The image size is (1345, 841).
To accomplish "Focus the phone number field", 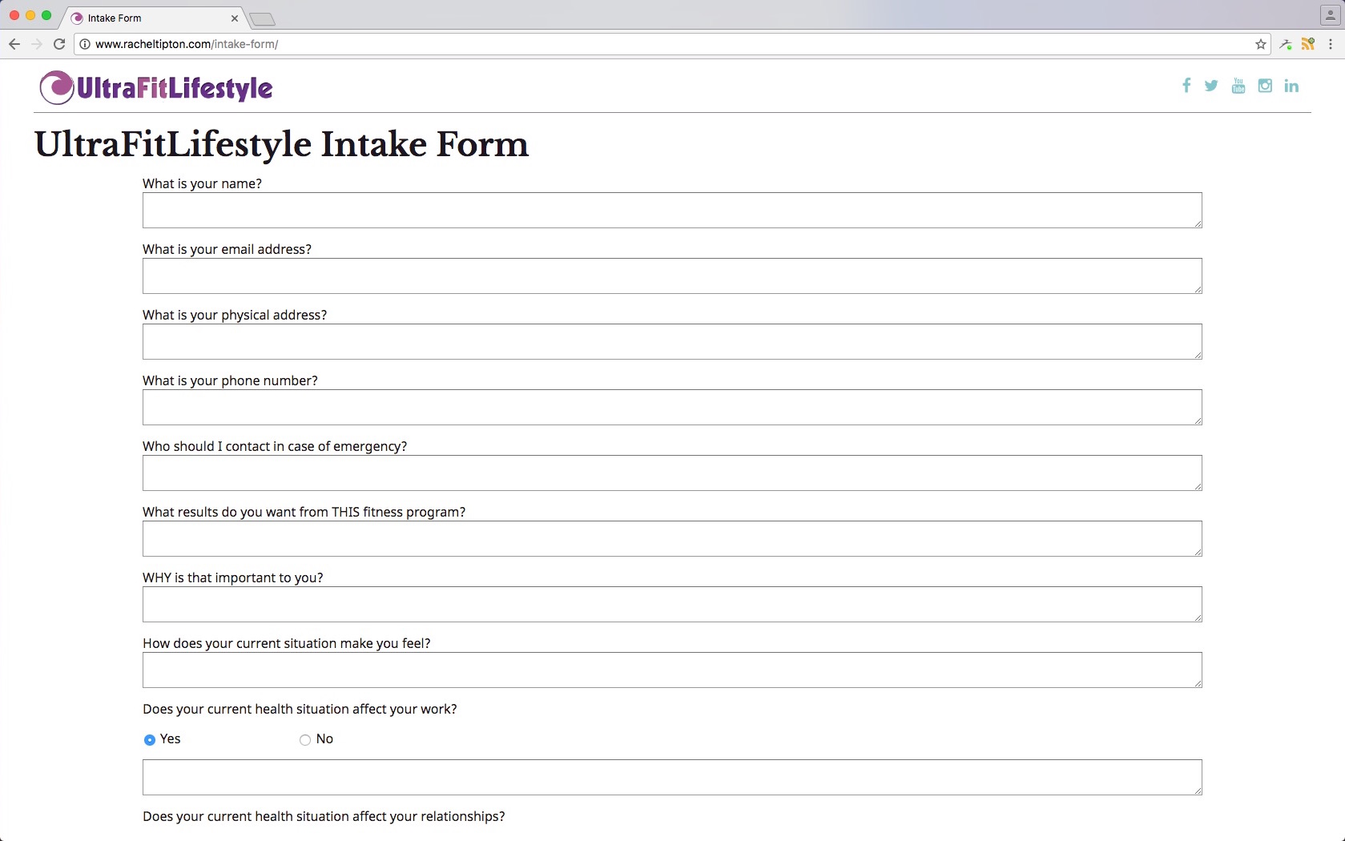I will click(x=672, y=407).
